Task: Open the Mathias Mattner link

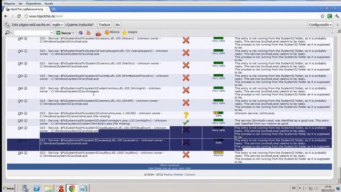Action: (173, 174)
